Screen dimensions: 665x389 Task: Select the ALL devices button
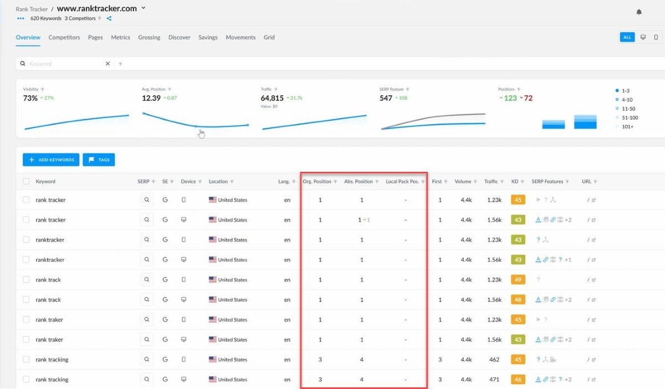(x=627, y=37)
